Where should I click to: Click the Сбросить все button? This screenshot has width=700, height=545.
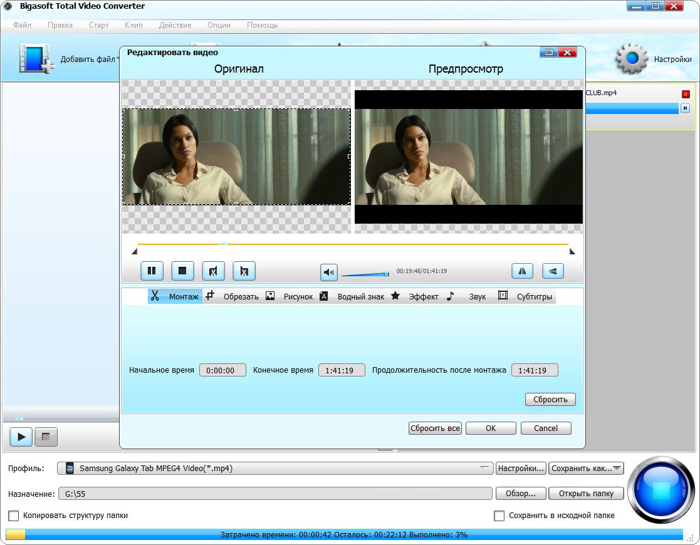[x=435, y=428]
